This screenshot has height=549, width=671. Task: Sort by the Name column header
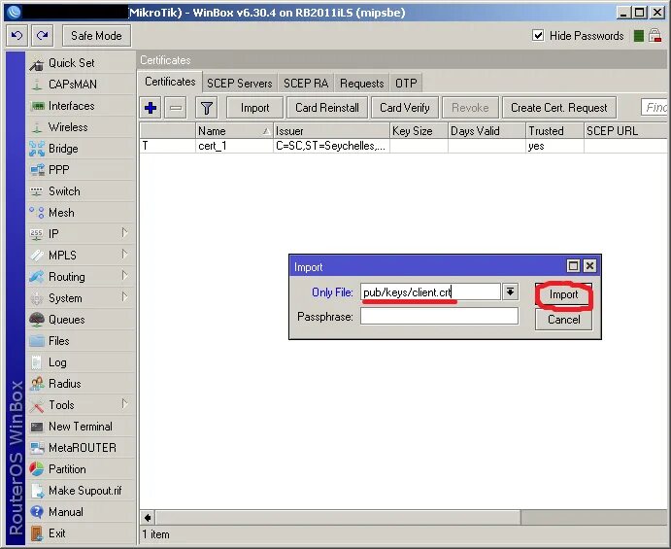pos(234,131)
